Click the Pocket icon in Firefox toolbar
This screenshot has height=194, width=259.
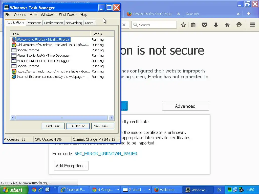[204, 25]
